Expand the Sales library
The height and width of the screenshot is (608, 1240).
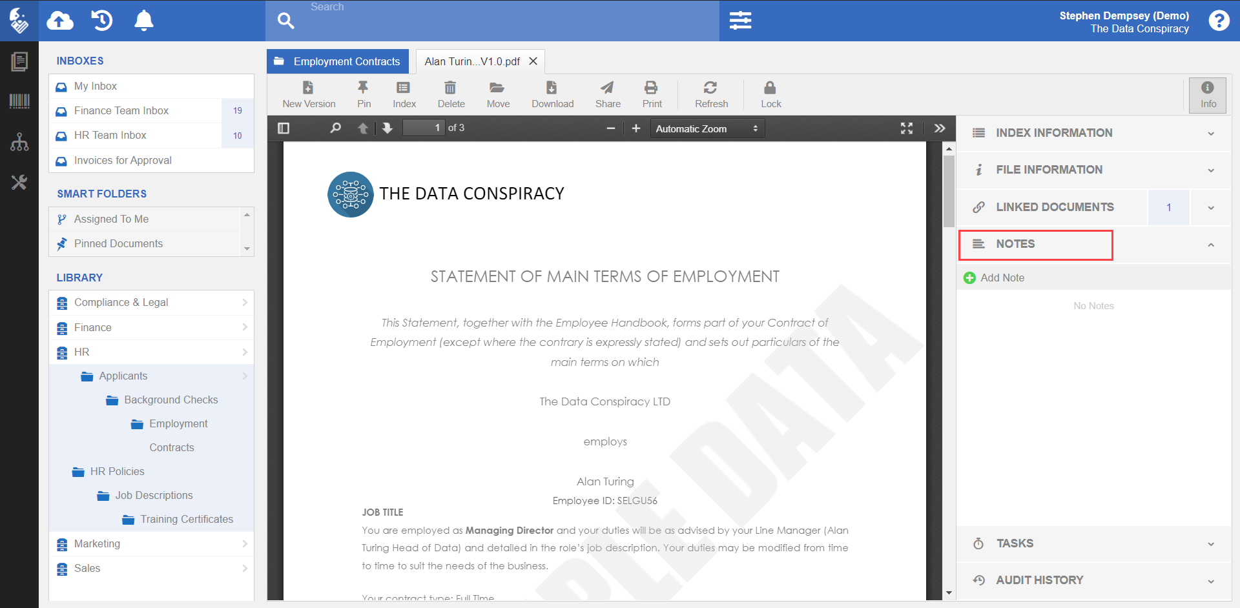click(151, 569)
